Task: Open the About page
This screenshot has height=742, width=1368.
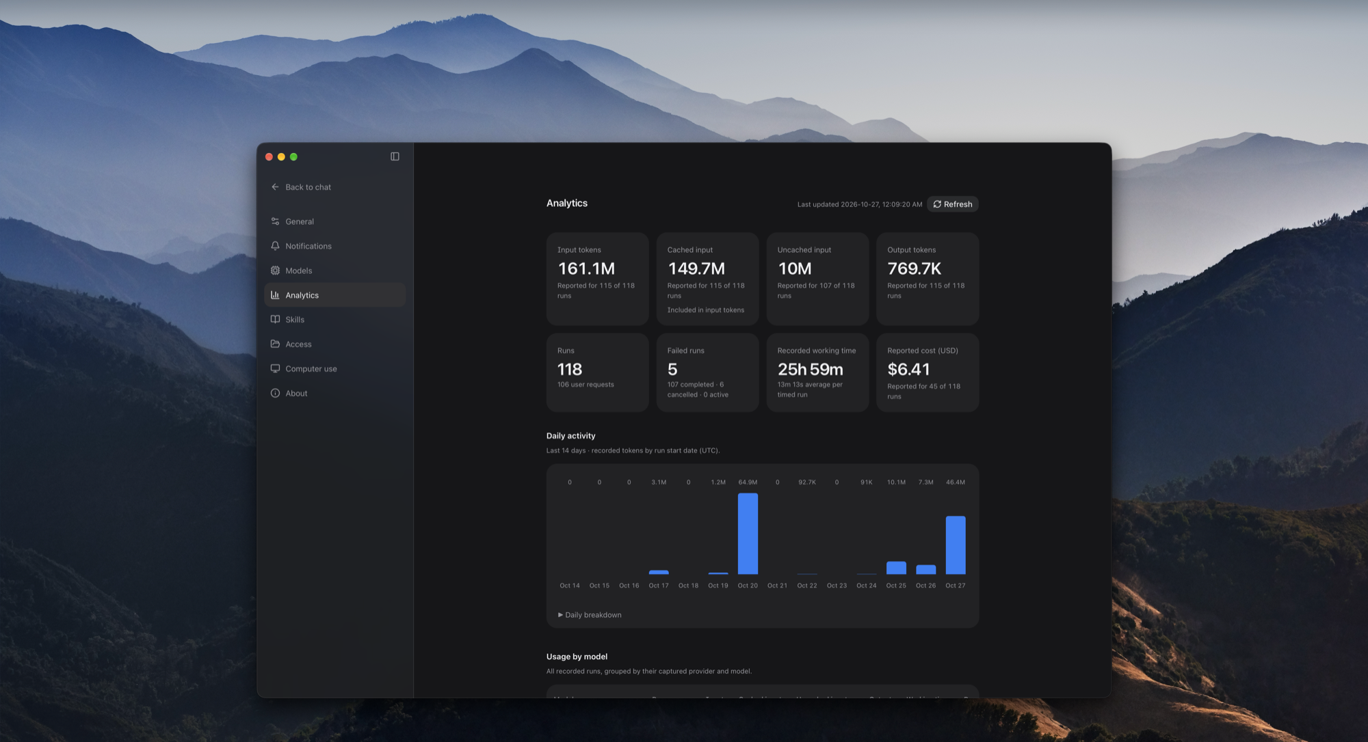Action: pyautogui.click(x=334, y=393)
